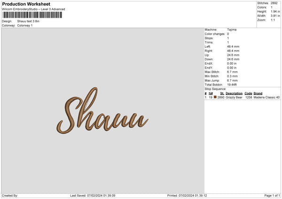
Task: Click the Colorway 1 value
Action: pyautogui.click(x=25, y=25)
